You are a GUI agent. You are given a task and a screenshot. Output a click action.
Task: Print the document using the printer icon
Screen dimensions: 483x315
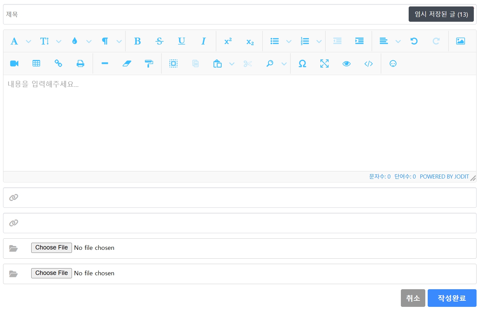pyautogui.click(x=80, y=63)
